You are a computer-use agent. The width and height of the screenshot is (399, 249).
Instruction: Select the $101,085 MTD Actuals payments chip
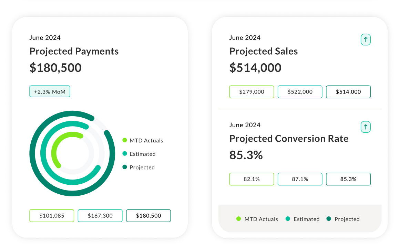52,216
